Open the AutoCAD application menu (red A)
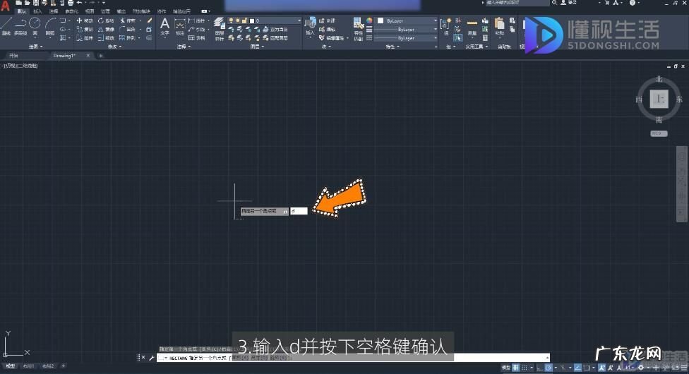The image size is (689, 374). click(x=5, y=5)
